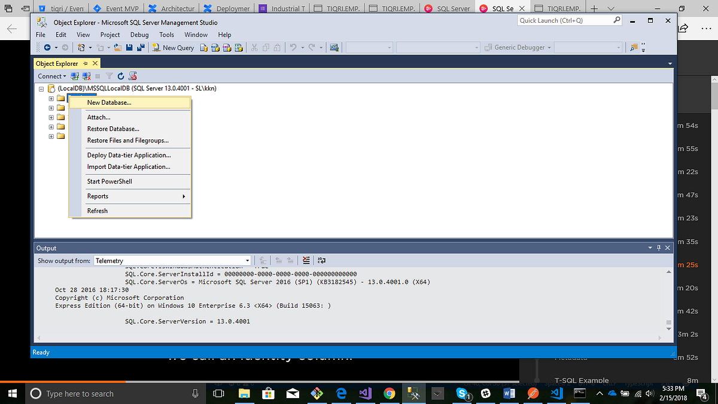
Task: Select the LocalDB server node text
Action: [x=137, y=89]
